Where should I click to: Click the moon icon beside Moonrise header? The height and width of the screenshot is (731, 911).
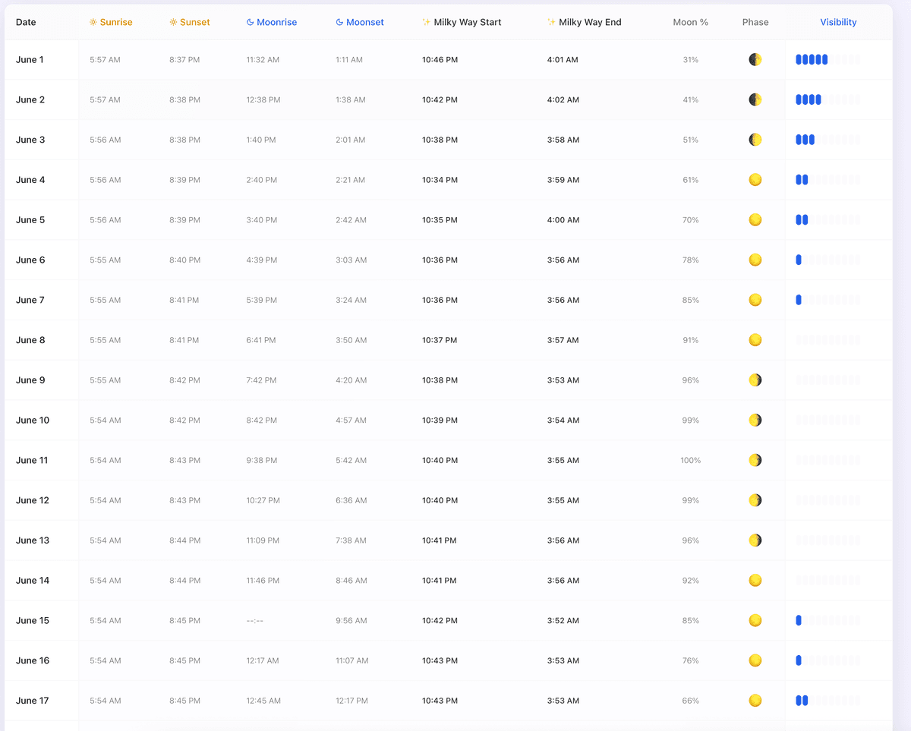251,23
